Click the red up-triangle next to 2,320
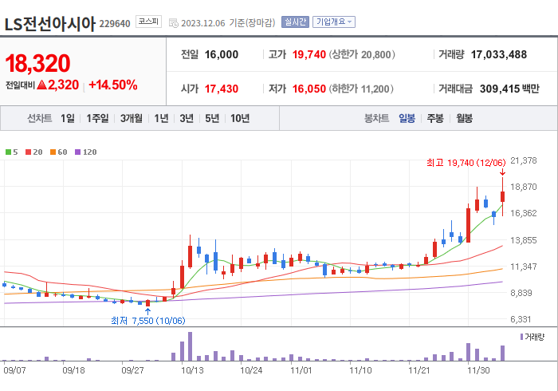This screenshot has width=558, height=391. click(41, 85)
